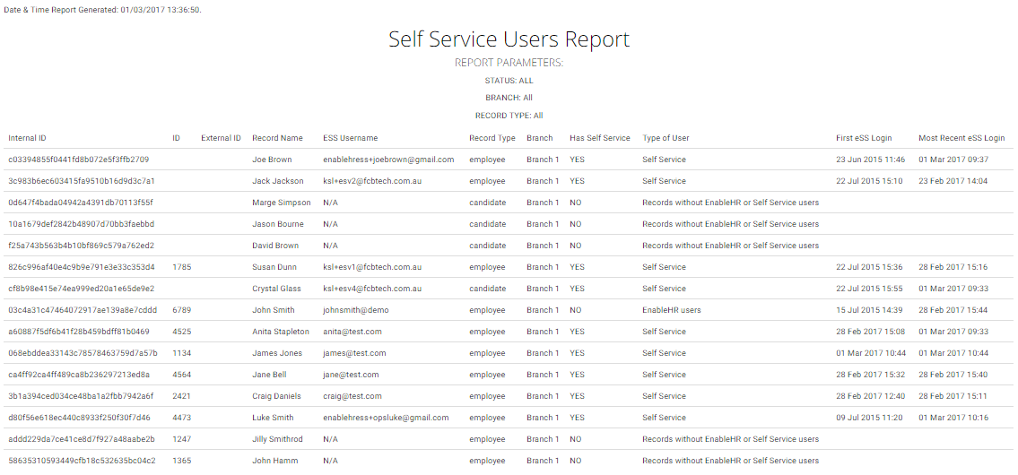This screenshot has width=1018, height=475.
Task: Click John Smith's EnableHR users type
Action: click(671, 310)
